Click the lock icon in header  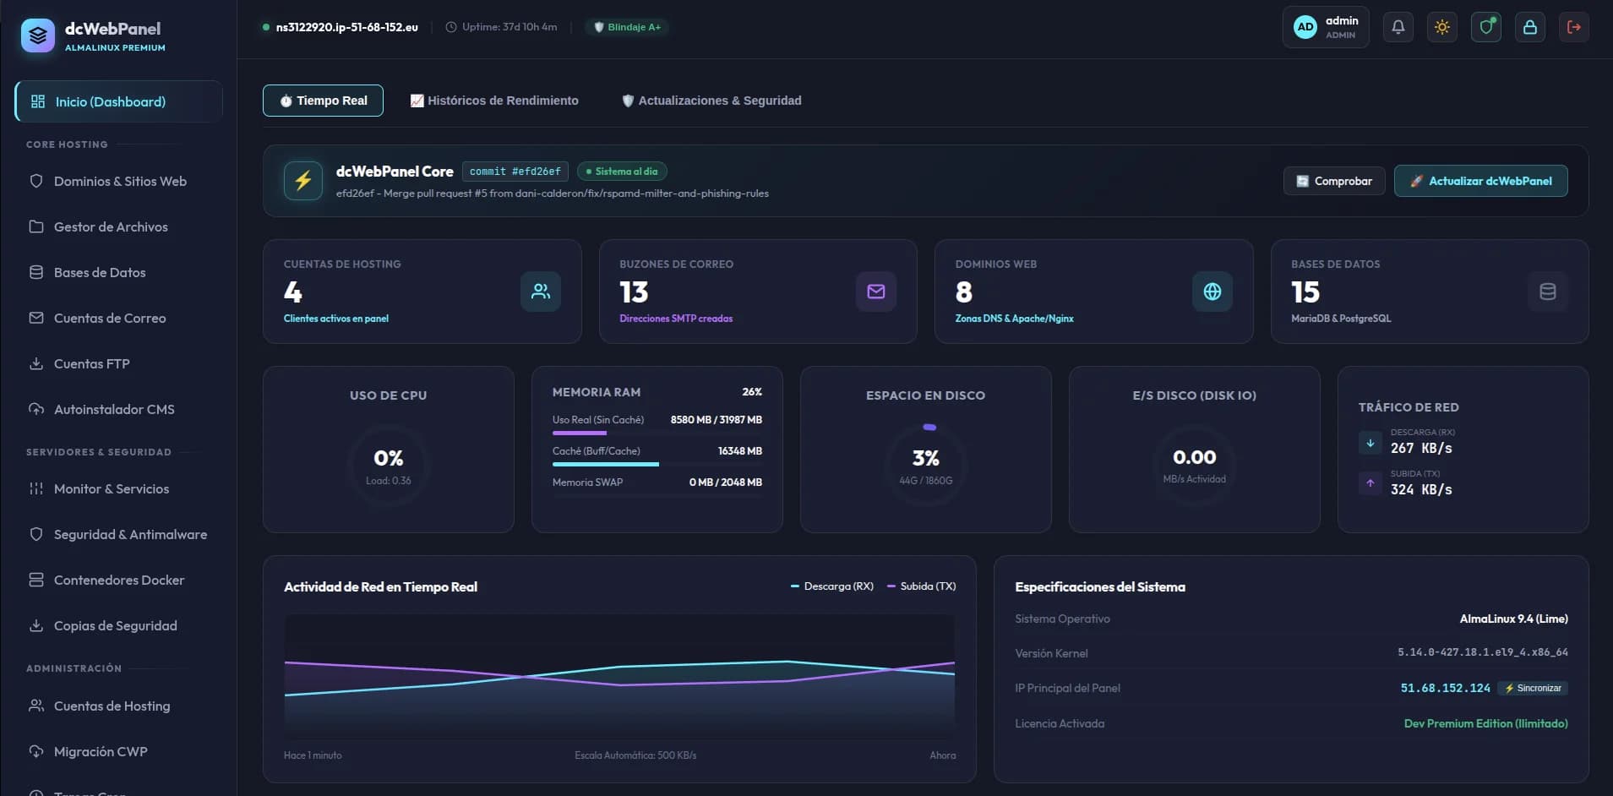[1530, 27]
